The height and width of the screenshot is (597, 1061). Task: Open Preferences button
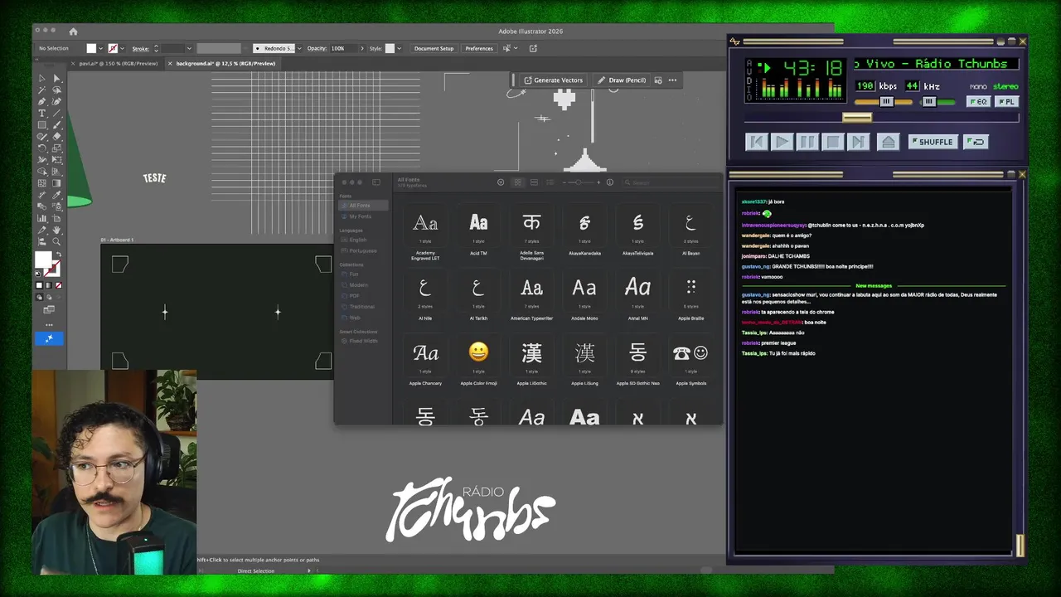(x=479, y=48)
